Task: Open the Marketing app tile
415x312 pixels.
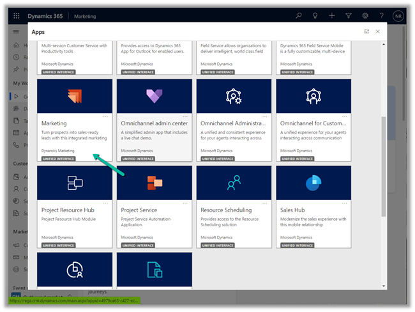Action: click(75, 120)
